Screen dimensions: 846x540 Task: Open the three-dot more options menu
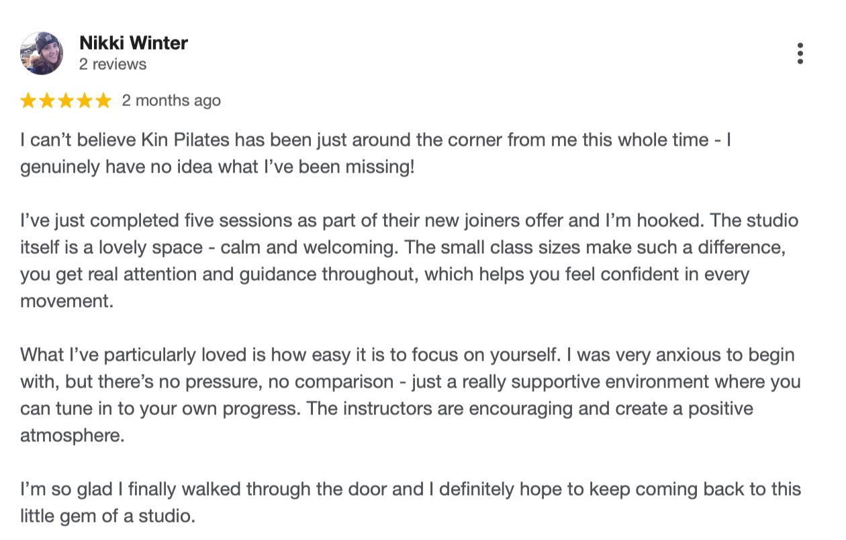800,54
